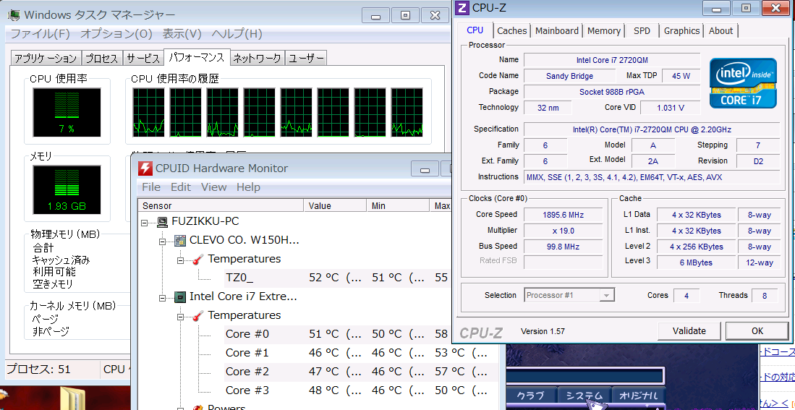Open the Memory tab in CPU-Z
795x410 pixels.
[603, 31]
